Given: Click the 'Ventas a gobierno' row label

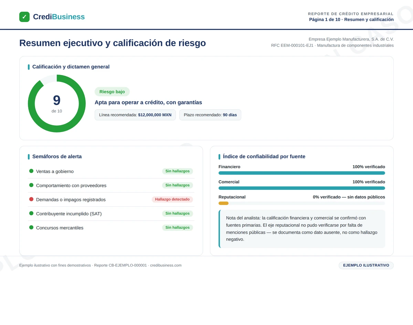Looking at the screenshot, I should coord(55,171).
